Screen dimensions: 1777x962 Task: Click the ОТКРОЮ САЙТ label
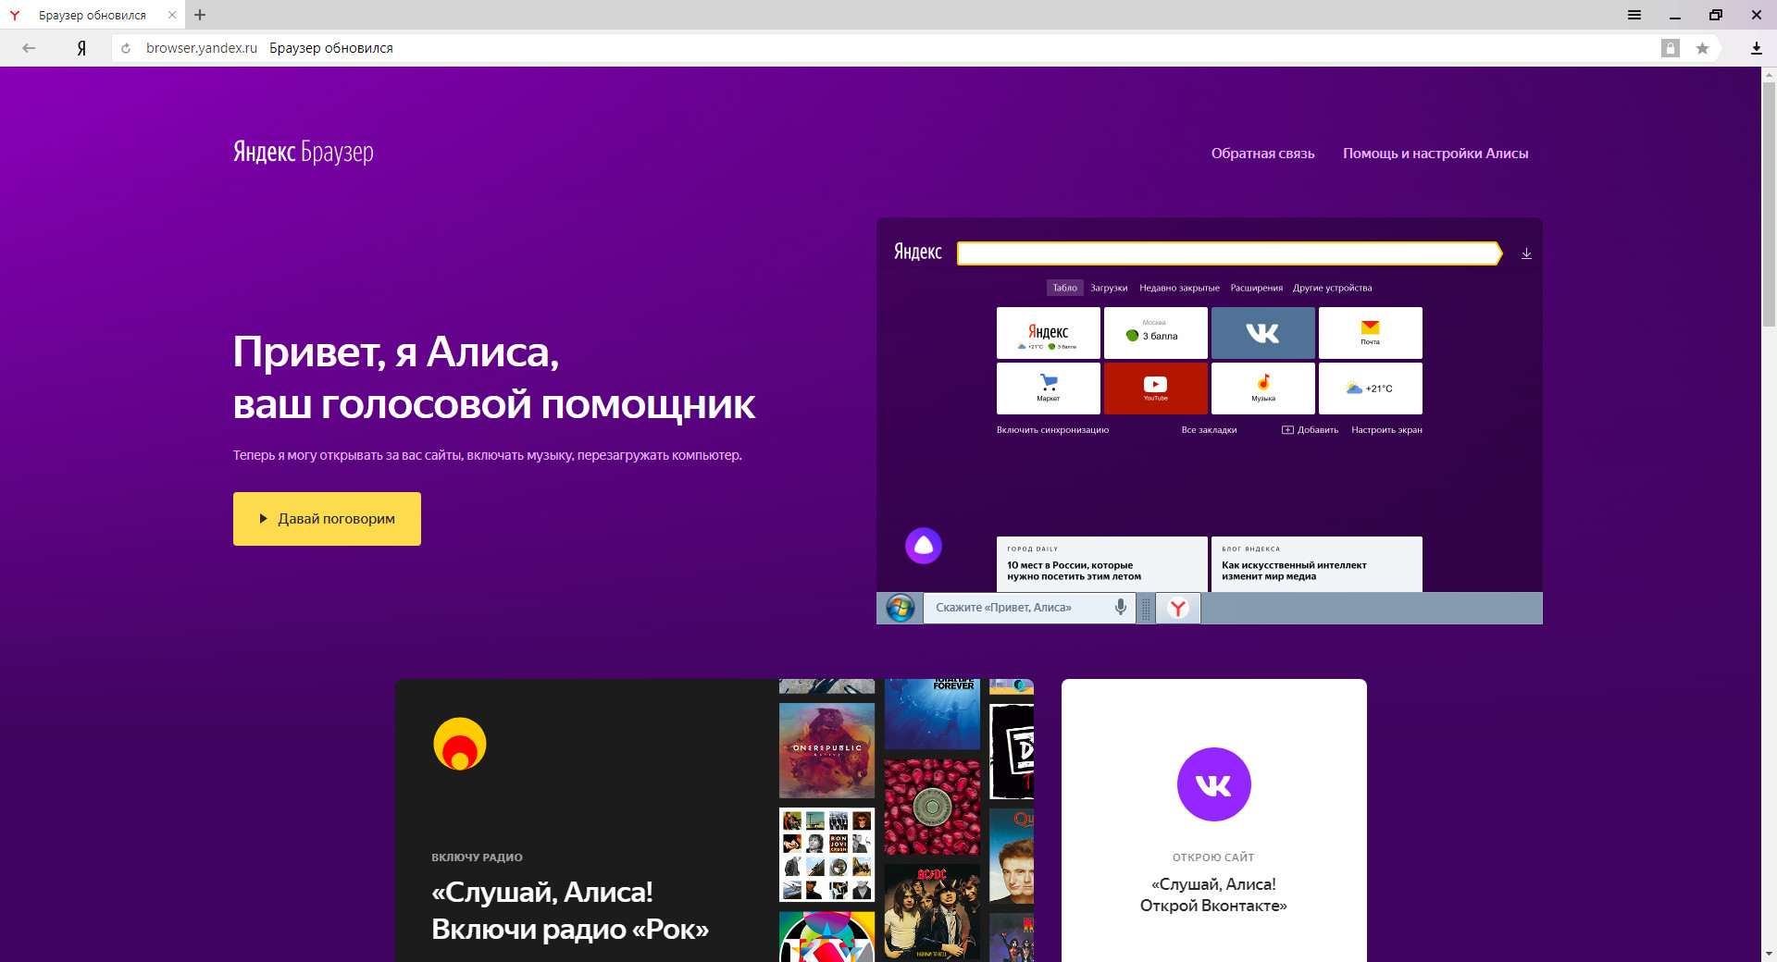1213,857
